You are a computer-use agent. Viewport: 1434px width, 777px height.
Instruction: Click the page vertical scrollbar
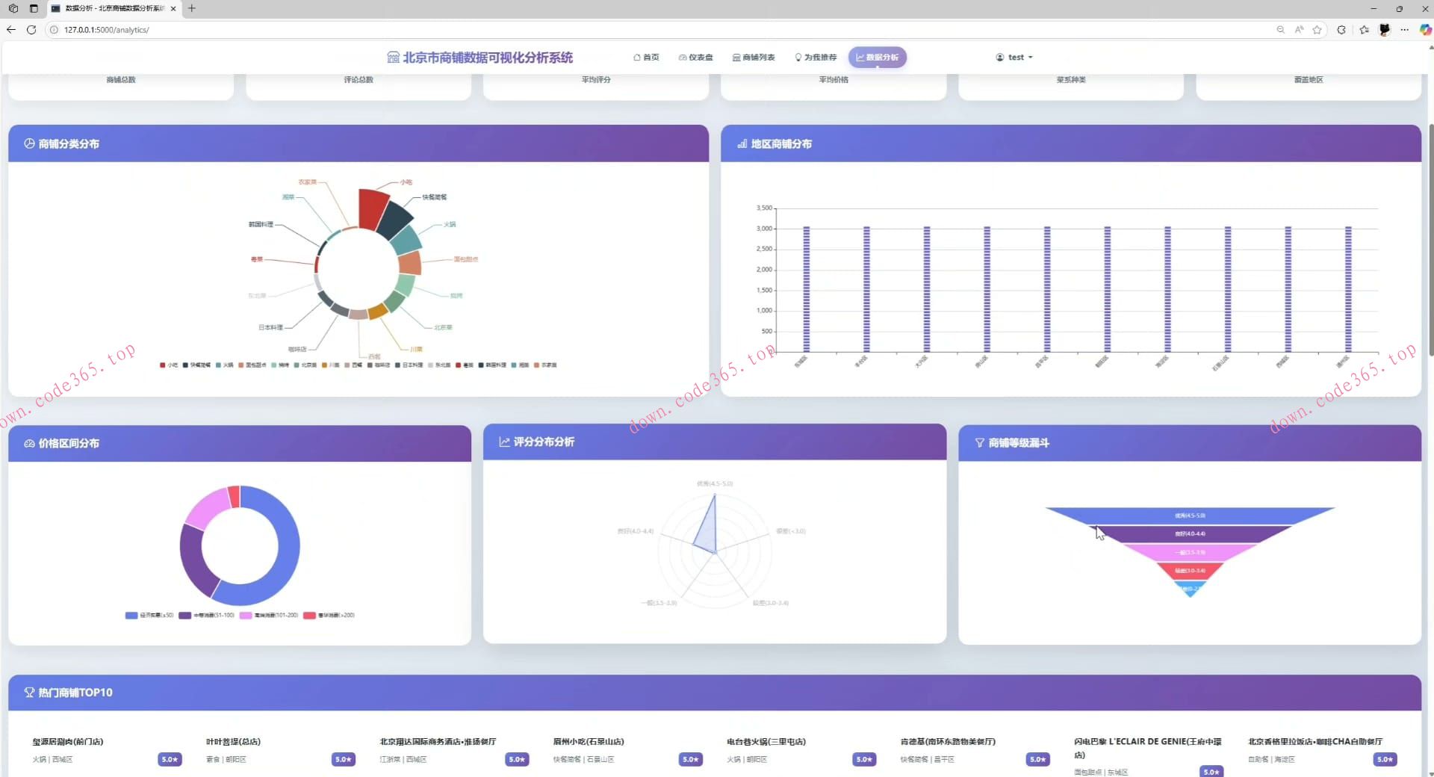[x=1430, y=239]
